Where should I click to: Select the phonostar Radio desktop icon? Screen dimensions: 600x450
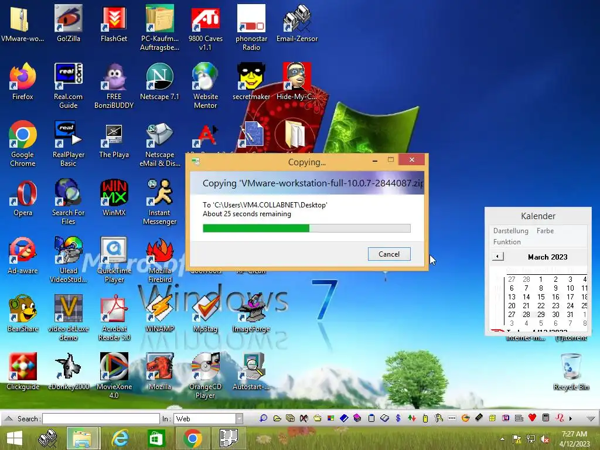tap(251, 28)
